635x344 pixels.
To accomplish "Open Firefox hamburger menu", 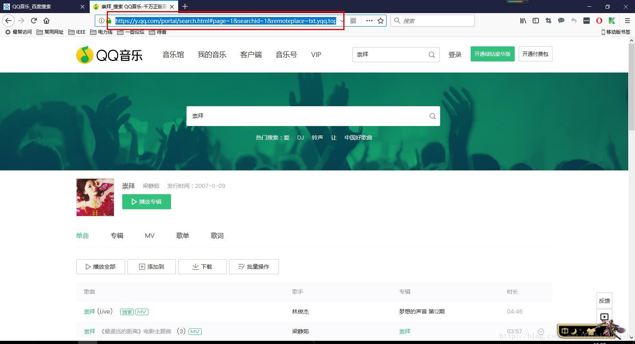I will [x=627, y=21].
